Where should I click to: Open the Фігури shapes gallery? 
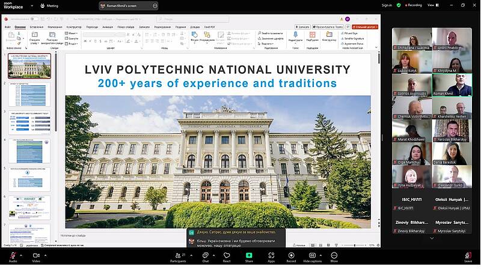(194, 37)
